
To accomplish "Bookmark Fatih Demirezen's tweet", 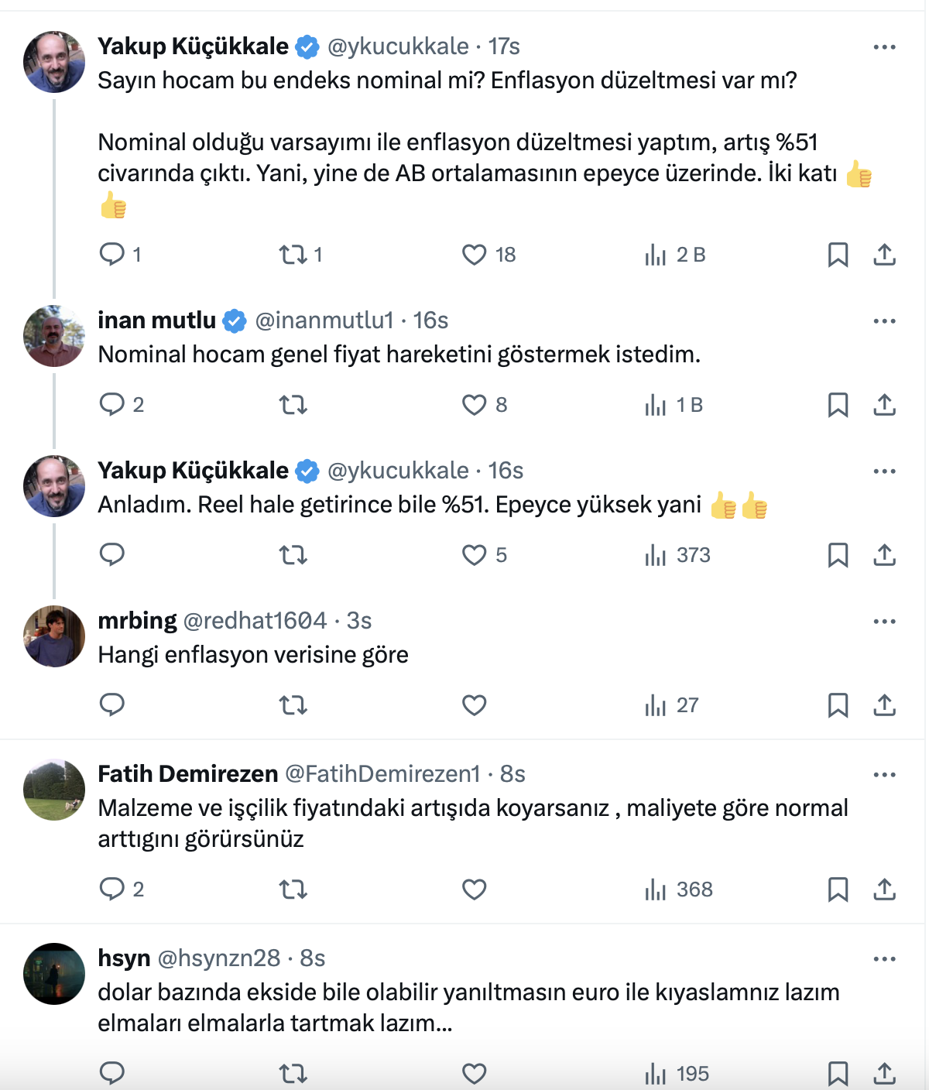I will (838, 889).
